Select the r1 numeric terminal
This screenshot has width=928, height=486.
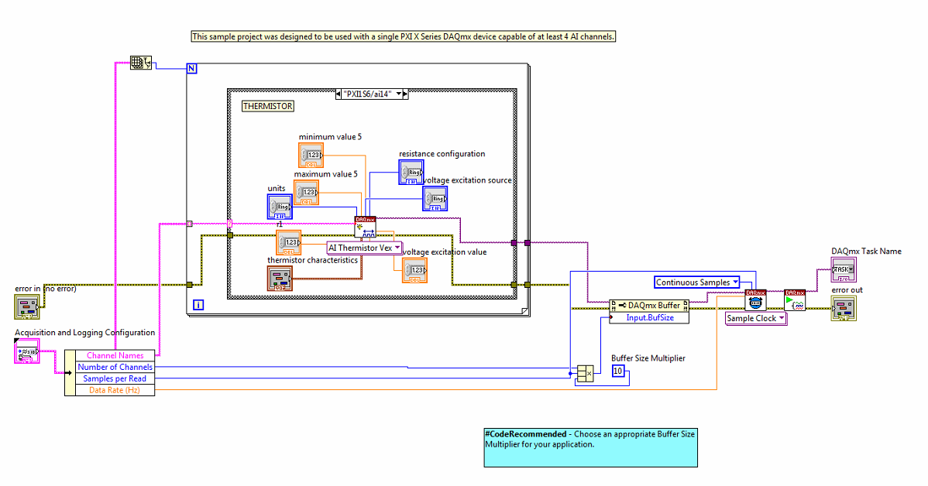pos(289,242)
